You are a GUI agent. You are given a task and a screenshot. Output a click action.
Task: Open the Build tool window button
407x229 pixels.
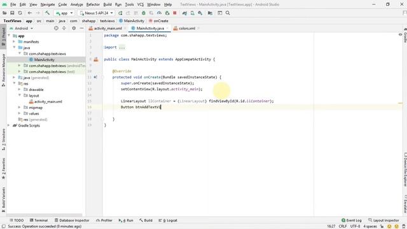point(146,221)
